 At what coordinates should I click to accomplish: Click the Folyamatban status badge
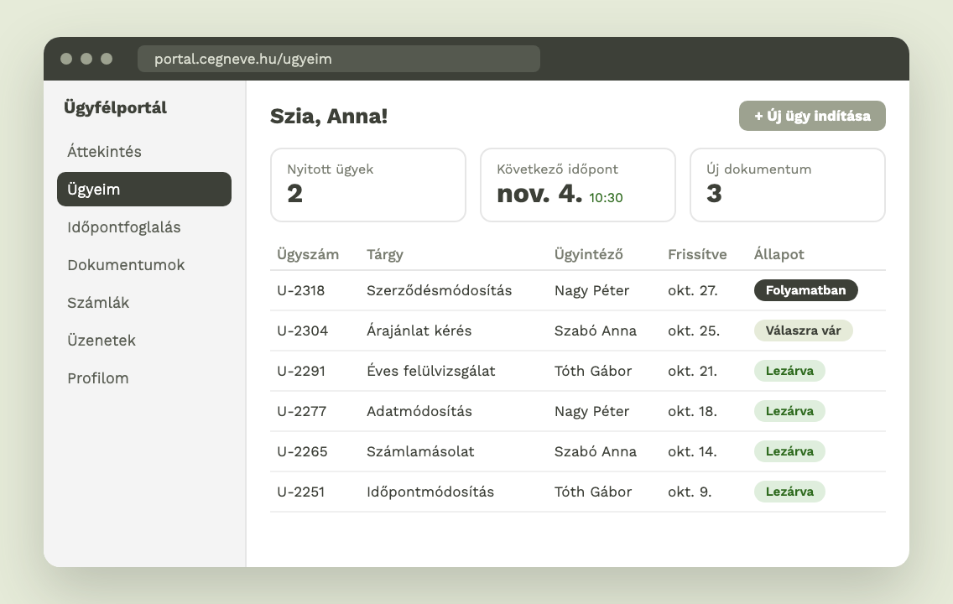tap(805, 290)
